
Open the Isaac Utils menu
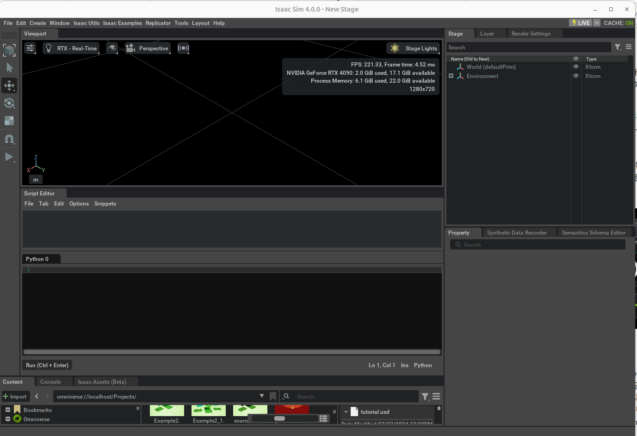pos(87,23)
